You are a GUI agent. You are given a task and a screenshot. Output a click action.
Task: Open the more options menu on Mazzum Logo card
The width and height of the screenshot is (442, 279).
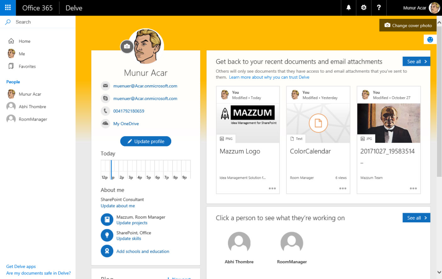tap(272, 187)
